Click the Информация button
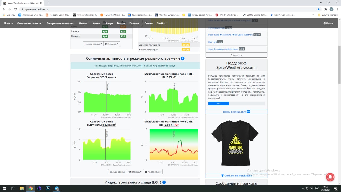The height and width of the screenshot is (192, 341). (x=153, y=172)
